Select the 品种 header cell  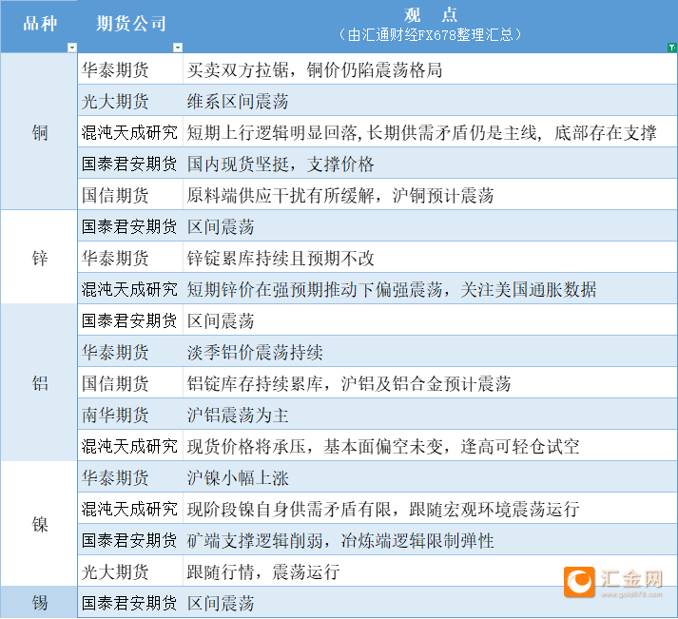(39, 27)
